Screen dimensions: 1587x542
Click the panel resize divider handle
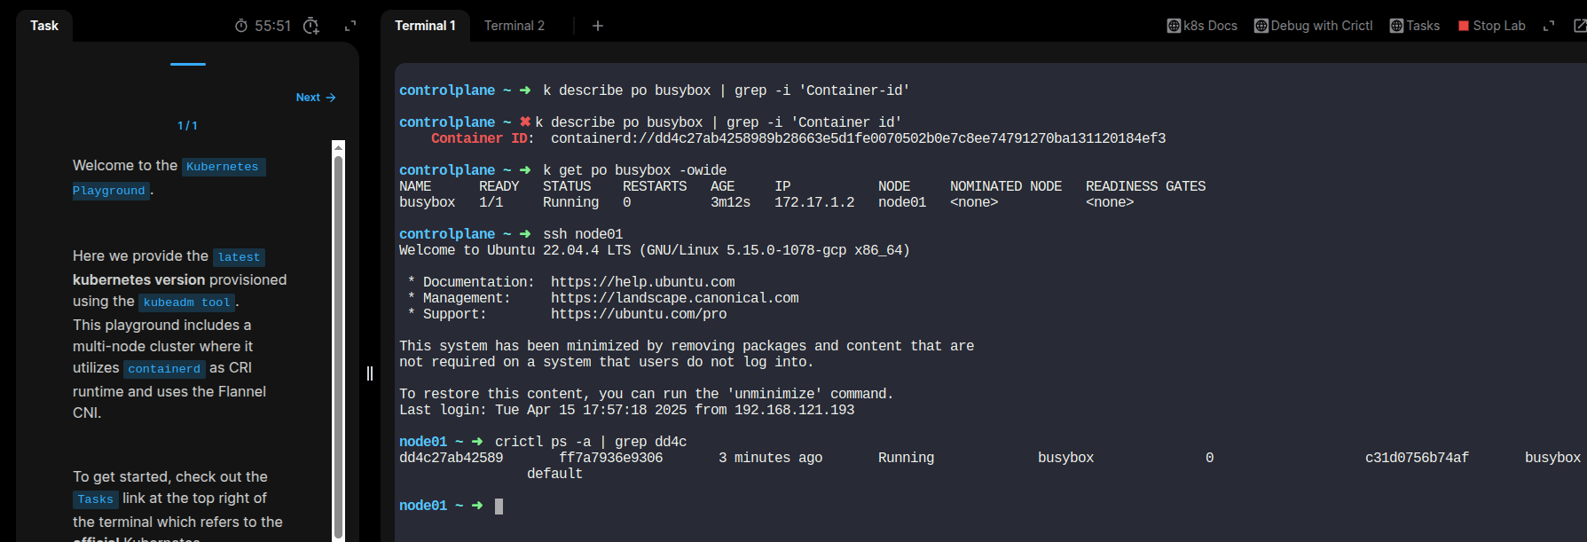click(370, 373)
